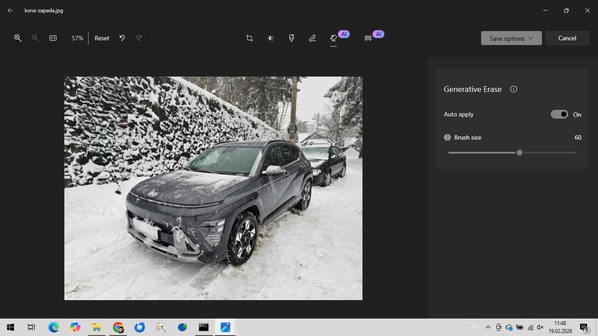The image size is (598, 336).
Task: Open File Explorer from the taskbar
Action: click(97, 327)
